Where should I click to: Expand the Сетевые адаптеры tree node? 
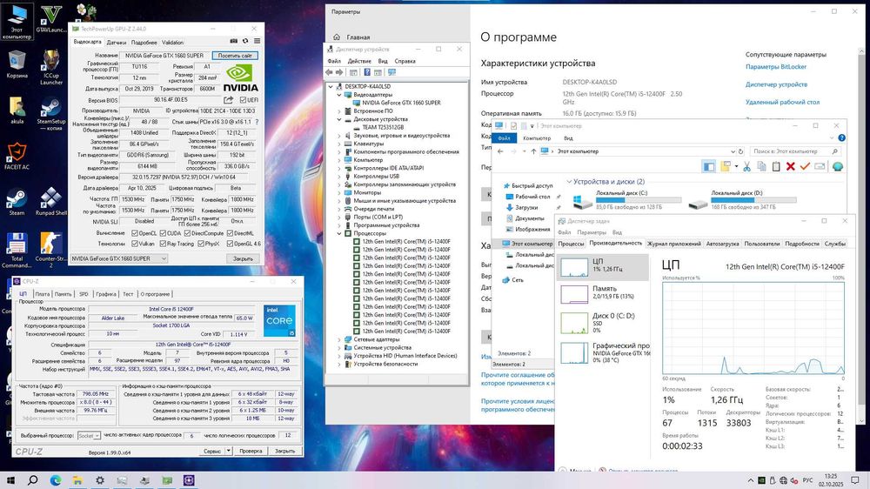[x=339, y=339]
